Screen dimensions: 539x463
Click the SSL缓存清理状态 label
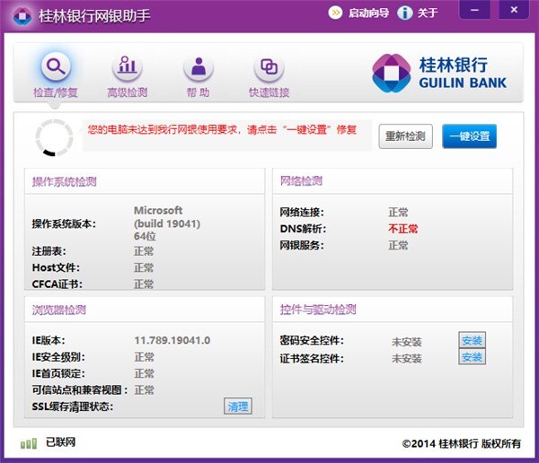click(73, 406)
